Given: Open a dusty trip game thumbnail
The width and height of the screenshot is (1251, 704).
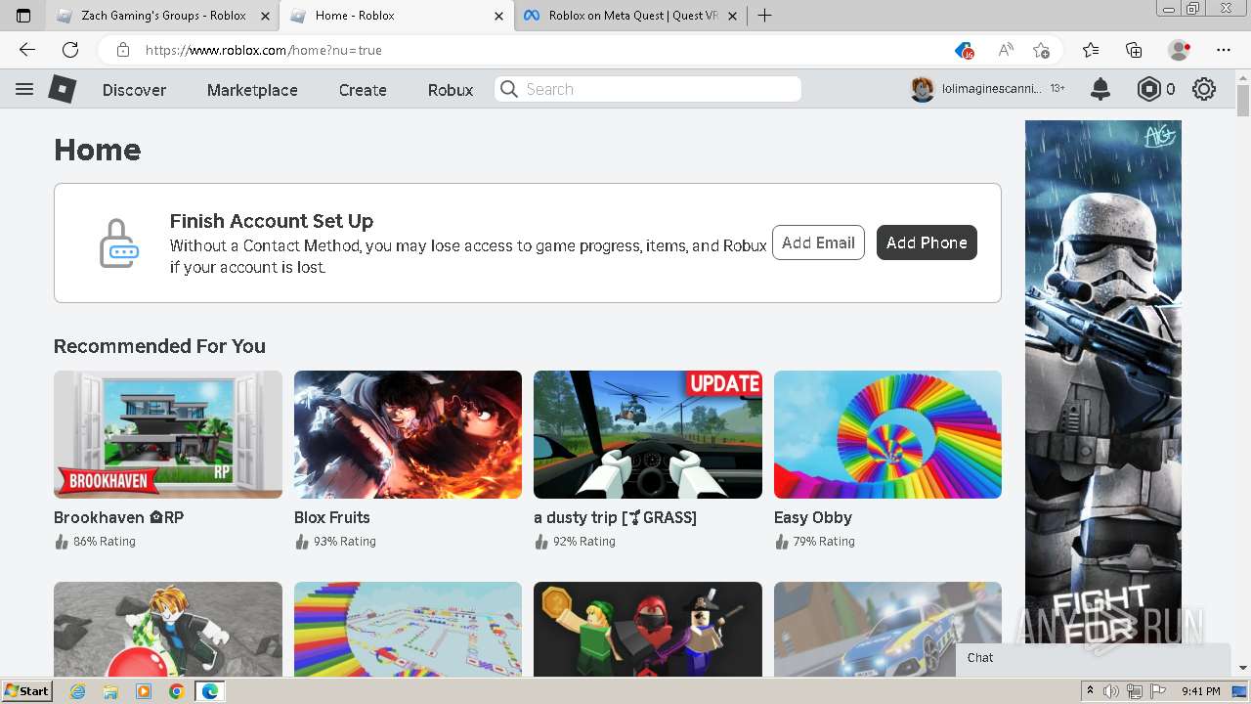Looking at the screenshot, I should point(648,434).
